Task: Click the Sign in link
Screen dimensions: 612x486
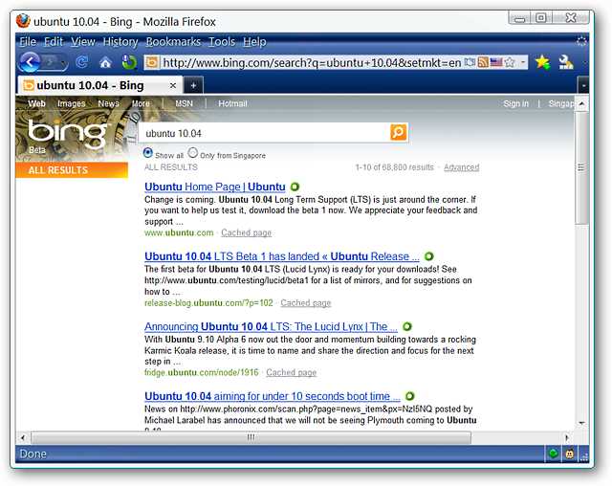Action: tap(516, 104)
